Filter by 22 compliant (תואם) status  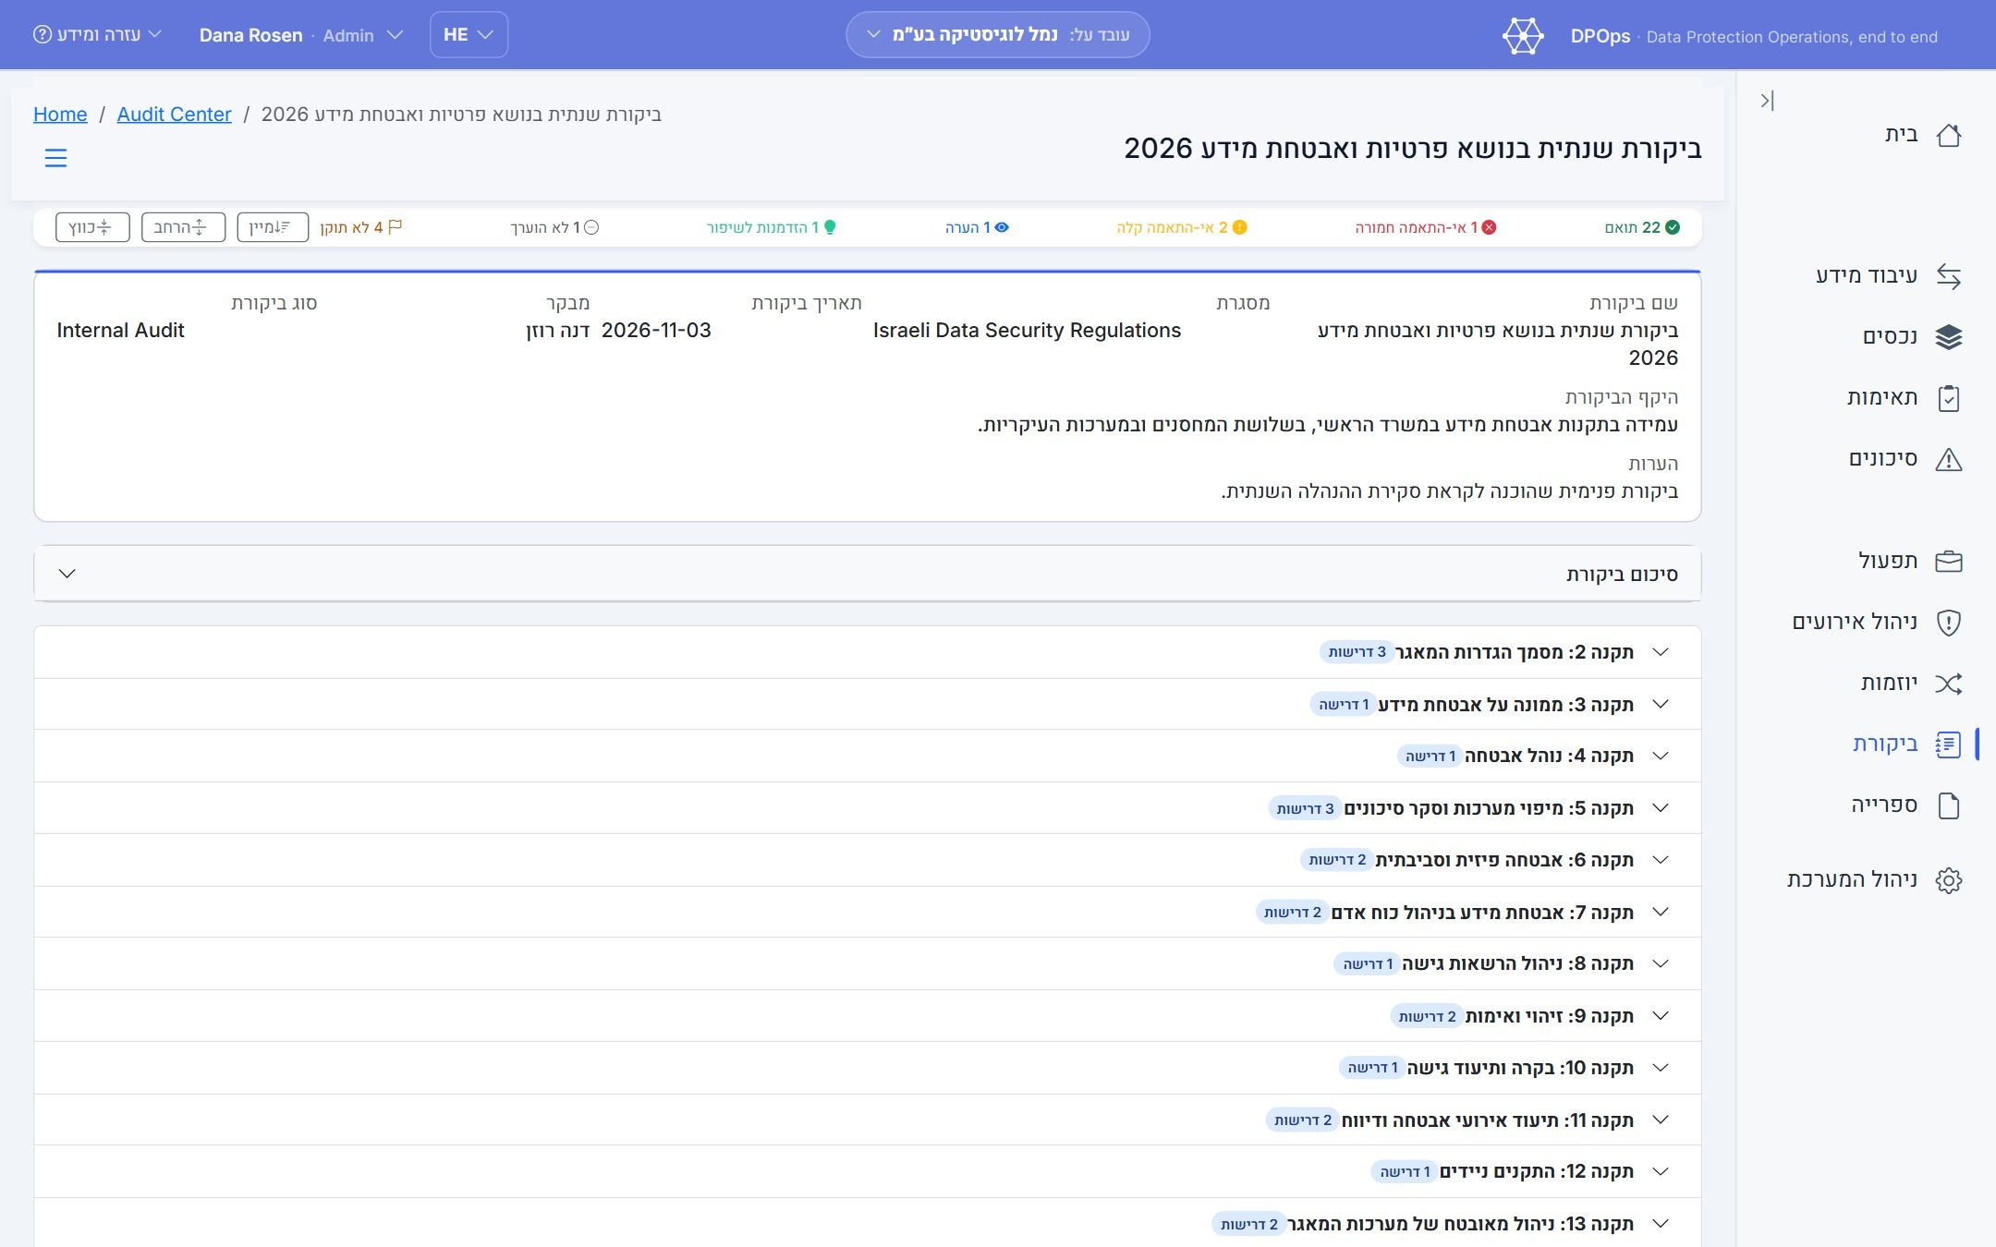(1642, 227)
